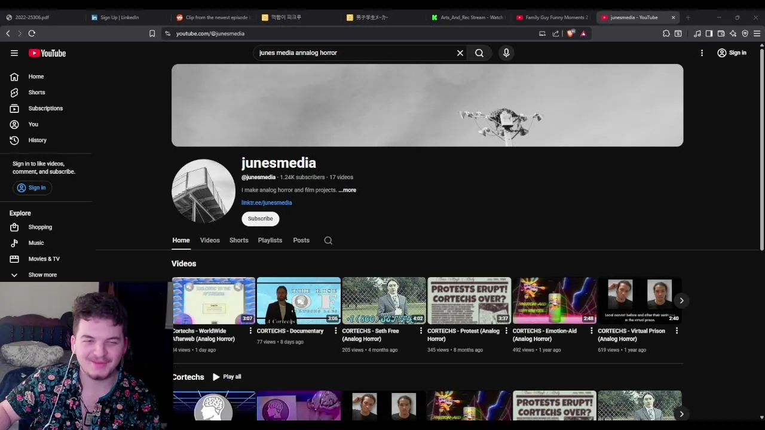765x430 pixels.
Task: Open the Movies & TV icon under Explore
Action: point(14,259)
